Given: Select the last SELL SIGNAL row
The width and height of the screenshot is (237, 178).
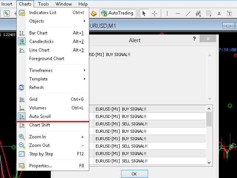Looking at the screenshot, I should (147, 161).
